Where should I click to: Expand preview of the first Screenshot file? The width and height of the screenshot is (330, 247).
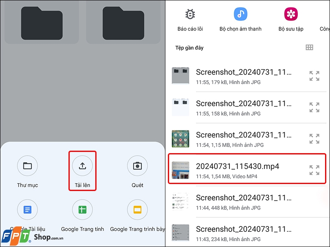click(x=314, y=76)
